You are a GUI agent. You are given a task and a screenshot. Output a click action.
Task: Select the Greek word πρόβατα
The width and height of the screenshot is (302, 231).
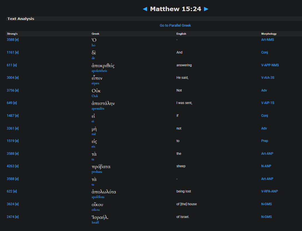coord(101,167)
